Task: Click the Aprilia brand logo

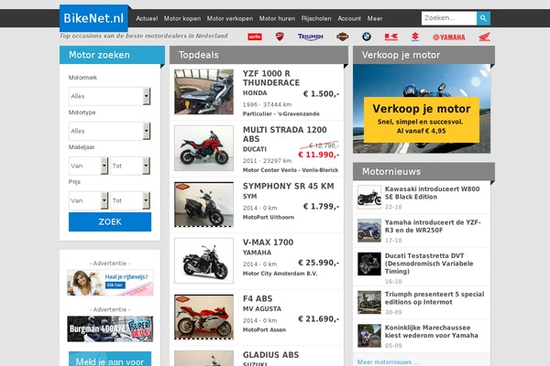Action: click(x=255, y=37)
